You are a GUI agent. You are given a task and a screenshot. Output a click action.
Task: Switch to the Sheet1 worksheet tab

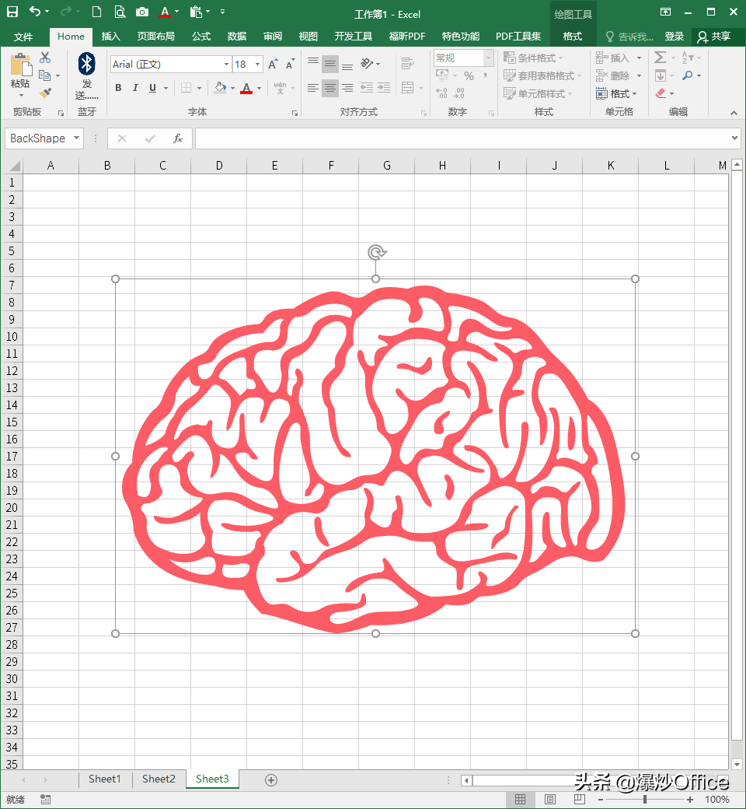pyautogui.click(x=105, y=779)
